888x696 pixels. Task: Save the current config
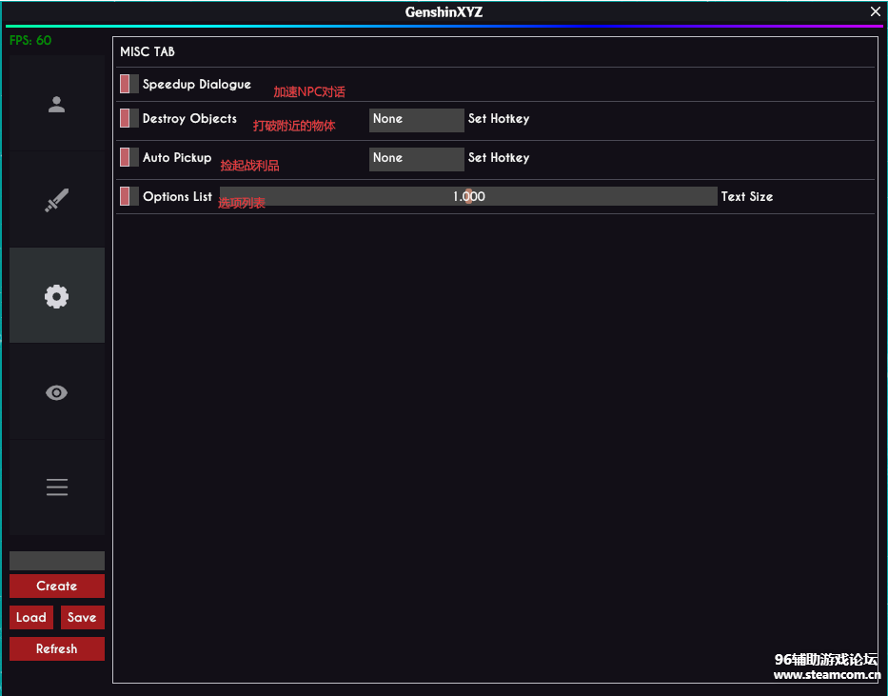coord(82,617)
